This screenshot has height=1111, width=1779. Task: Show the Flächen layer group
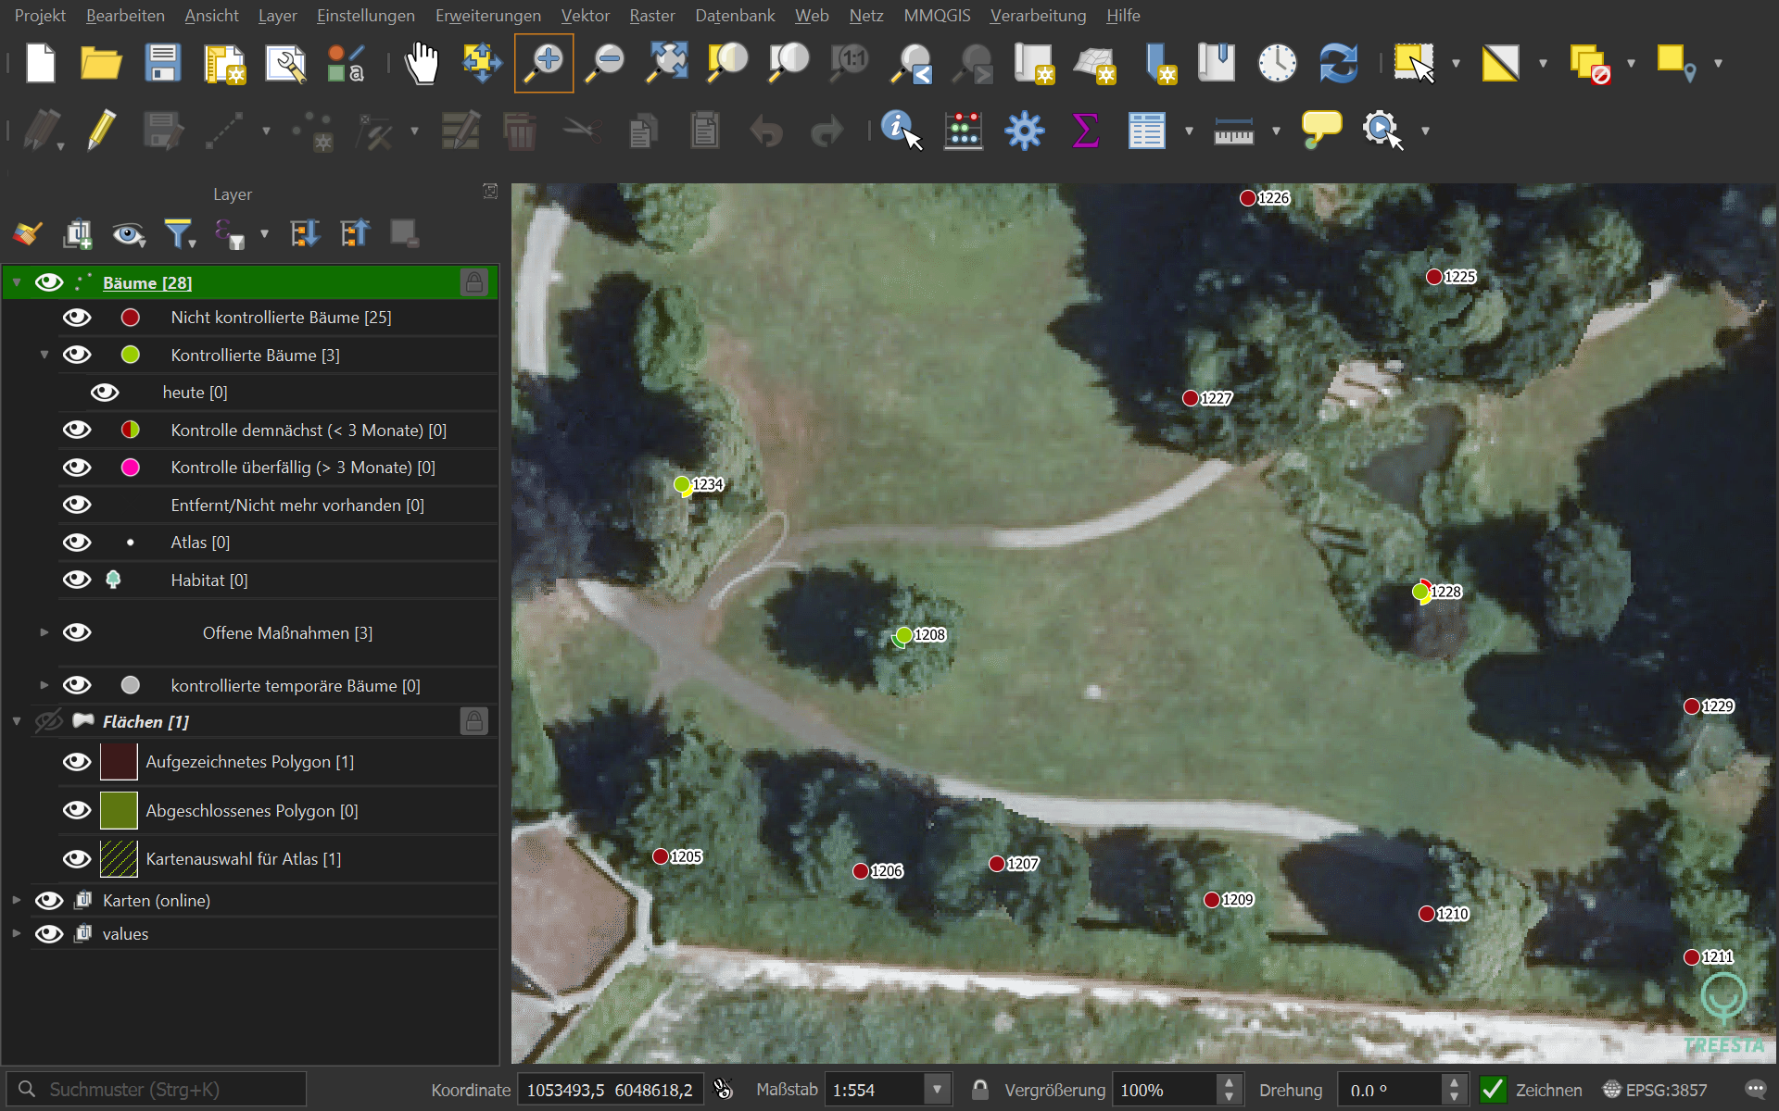tap(48, 721)
